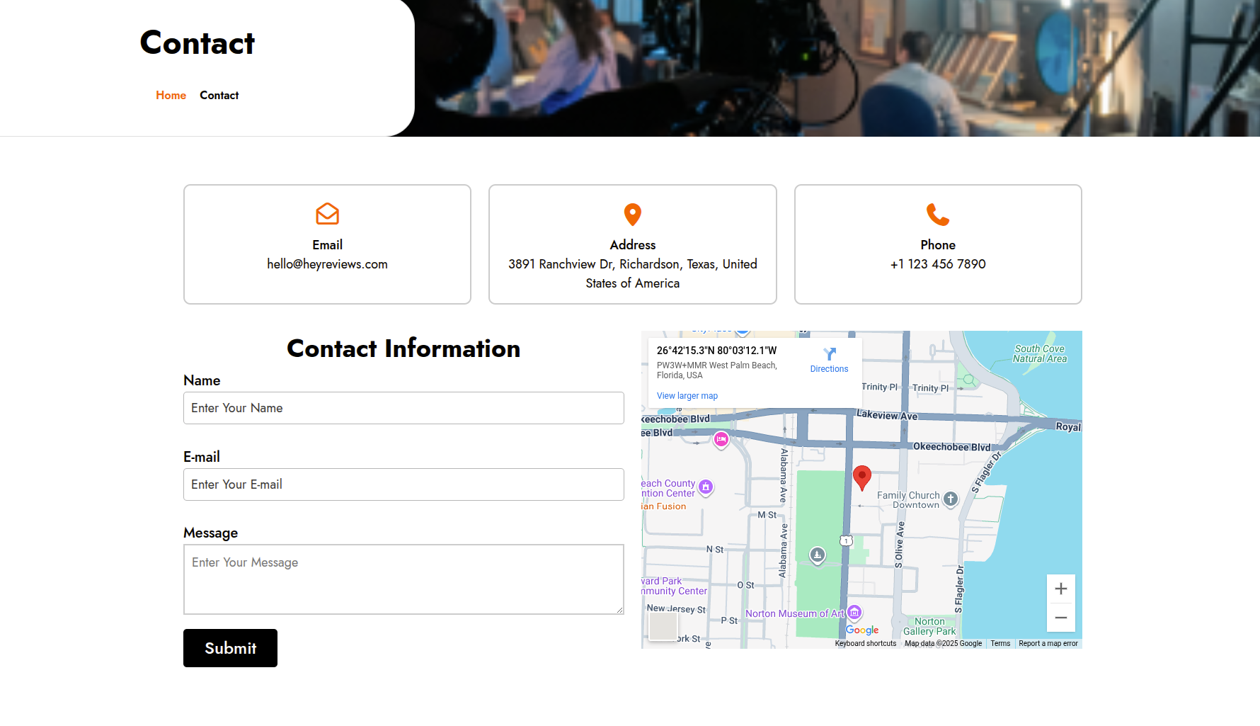
Task: Click the orange phone handset icon
Action: tap(937, 214)
